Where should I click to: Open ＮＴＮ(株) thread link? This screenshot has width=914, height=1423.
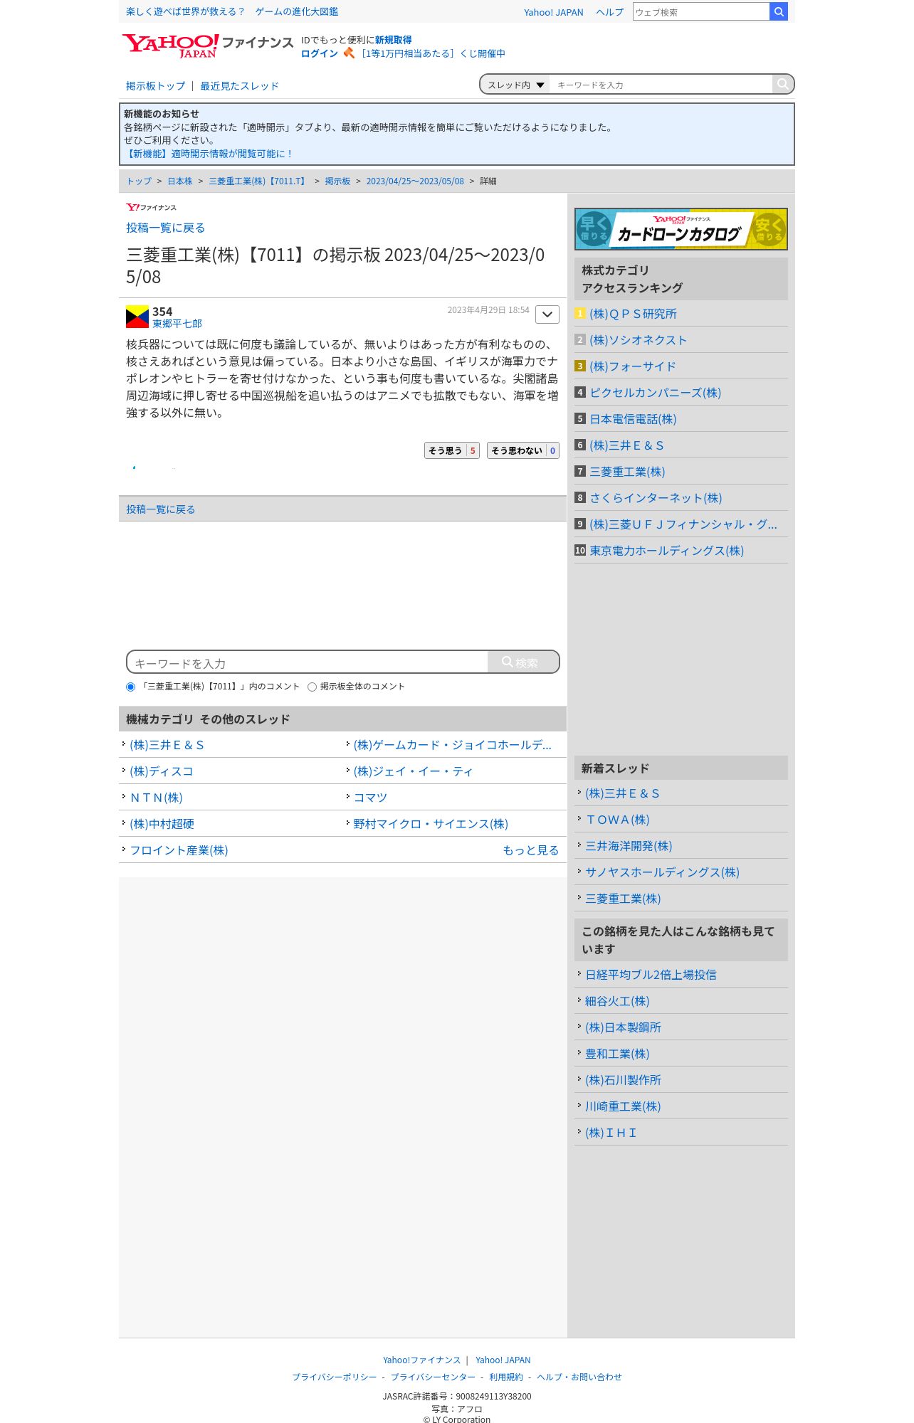(x=156, y=798)
